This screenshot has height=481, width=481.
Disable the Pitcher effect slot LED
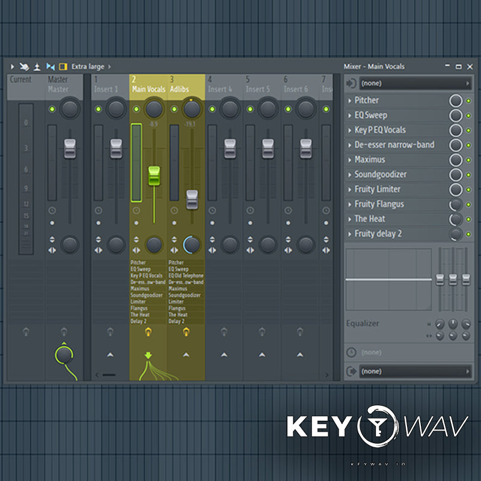468,100
